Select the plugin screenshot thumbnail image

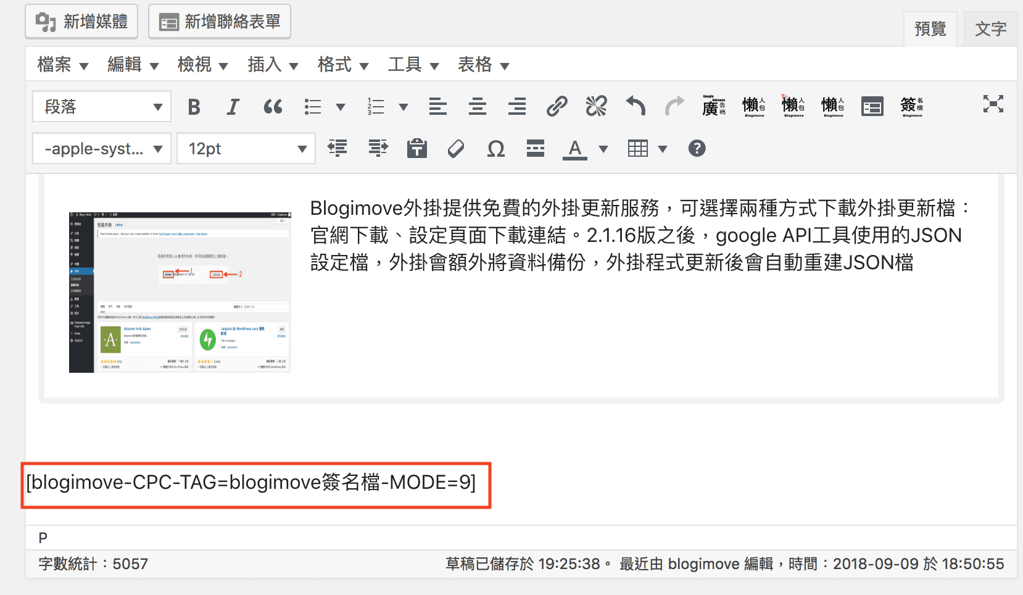[180, 292]
